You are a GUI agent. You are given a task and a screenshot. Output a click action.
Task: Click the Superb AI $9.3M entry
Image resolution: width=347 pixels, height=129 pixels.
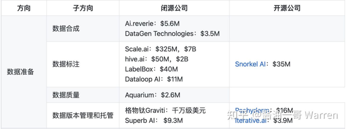coord(154,121)
